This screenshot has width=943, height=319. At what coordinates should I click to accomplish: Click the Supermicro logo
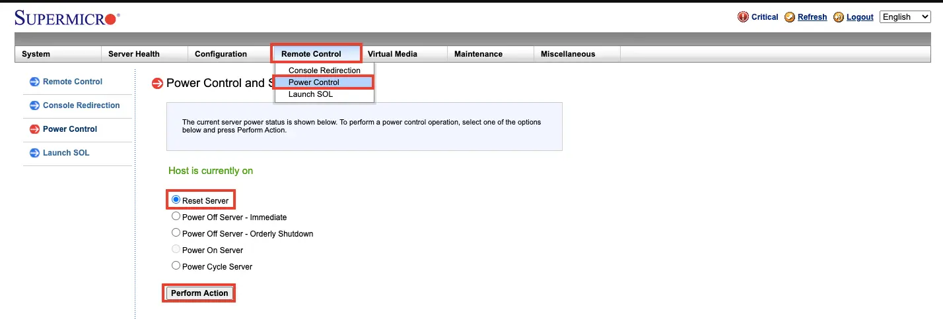click(67, 18)
